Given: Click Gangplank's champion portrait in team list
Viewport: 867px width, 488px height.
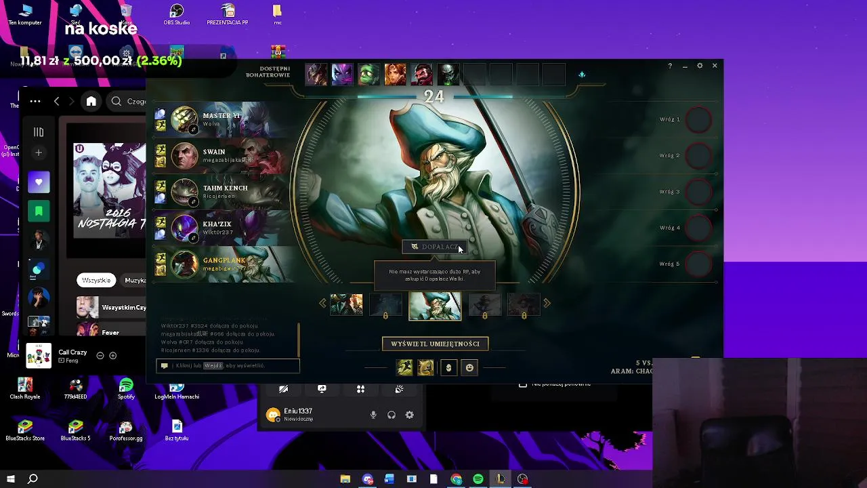Looking at the screenshot, I should [184, 264].
